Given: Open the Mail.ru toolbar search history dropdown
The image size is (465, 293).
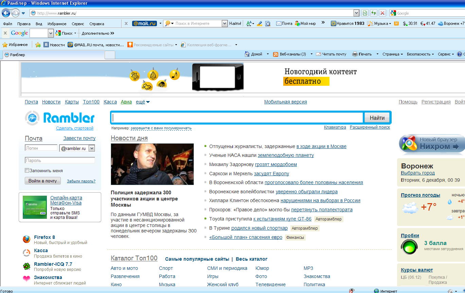Looking at the screenshot, I should click(225, 23).
